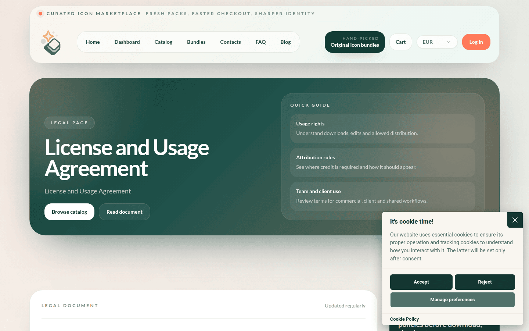Click the Browse catalog button
Image resolution: width=529 pixels, height=331 pixels.
point(69,212)
